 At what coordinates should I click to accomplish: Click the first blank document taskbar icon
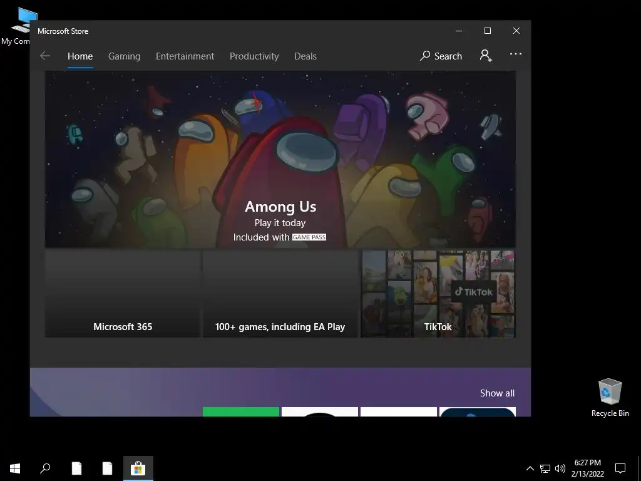(x=76, y=468)
